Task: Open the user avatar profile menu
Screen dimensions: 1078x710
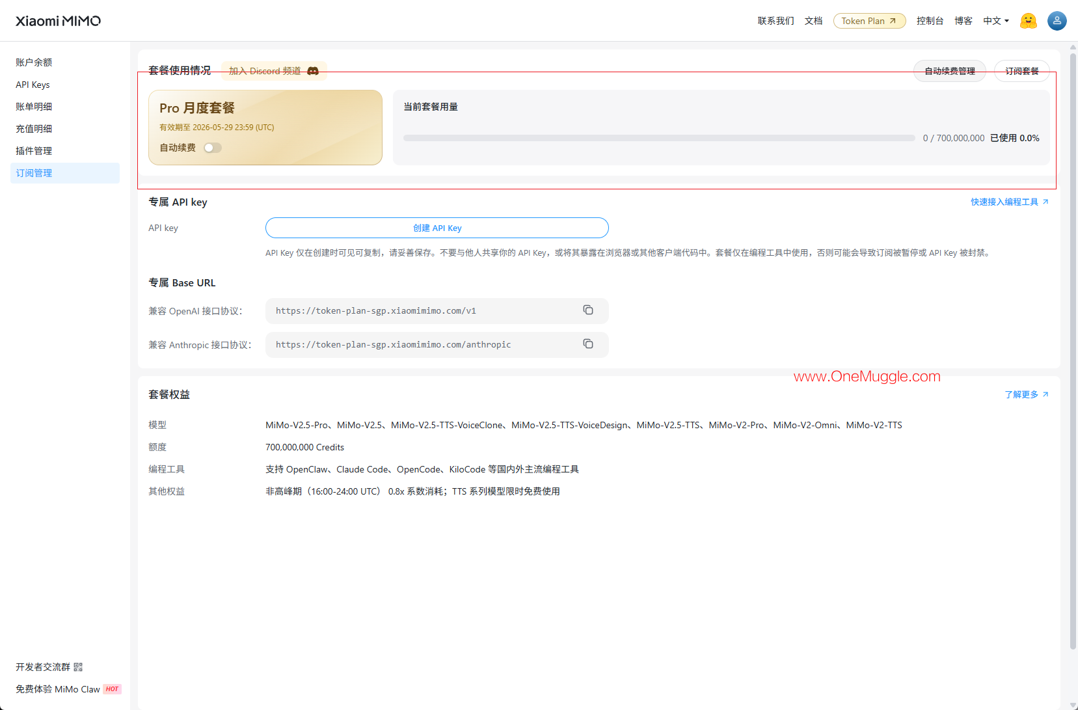Action: [x=1057, y=21]
